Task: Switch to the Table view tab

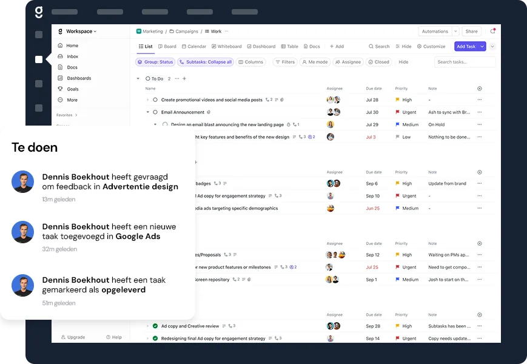Action: click(289, 46)
